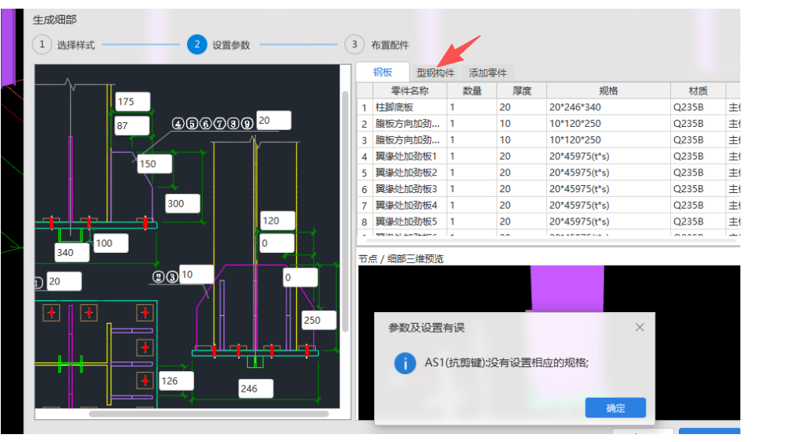This screenshot has height=442, width=798.
Task: Edit the 10 thickness field for parts 2 and 3
Action: (197, 274)
